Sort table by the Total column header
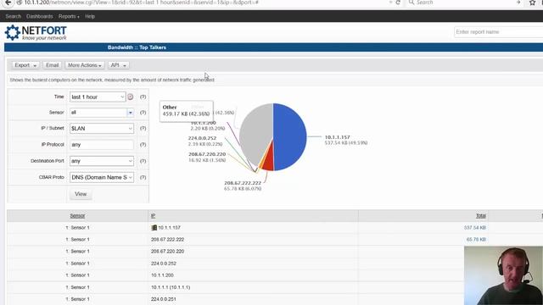The height and width of the screenshot is (305, 543). 481,216
